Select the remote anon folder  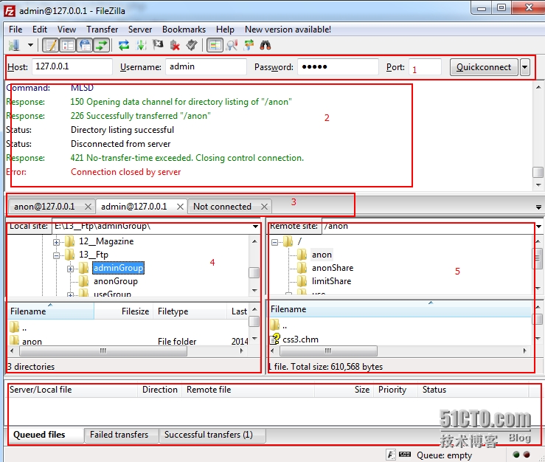(322, 255)
